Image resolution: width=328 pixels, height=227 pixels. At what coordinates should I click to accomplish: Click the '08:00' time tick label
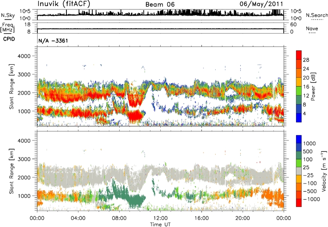coord(119,218)
